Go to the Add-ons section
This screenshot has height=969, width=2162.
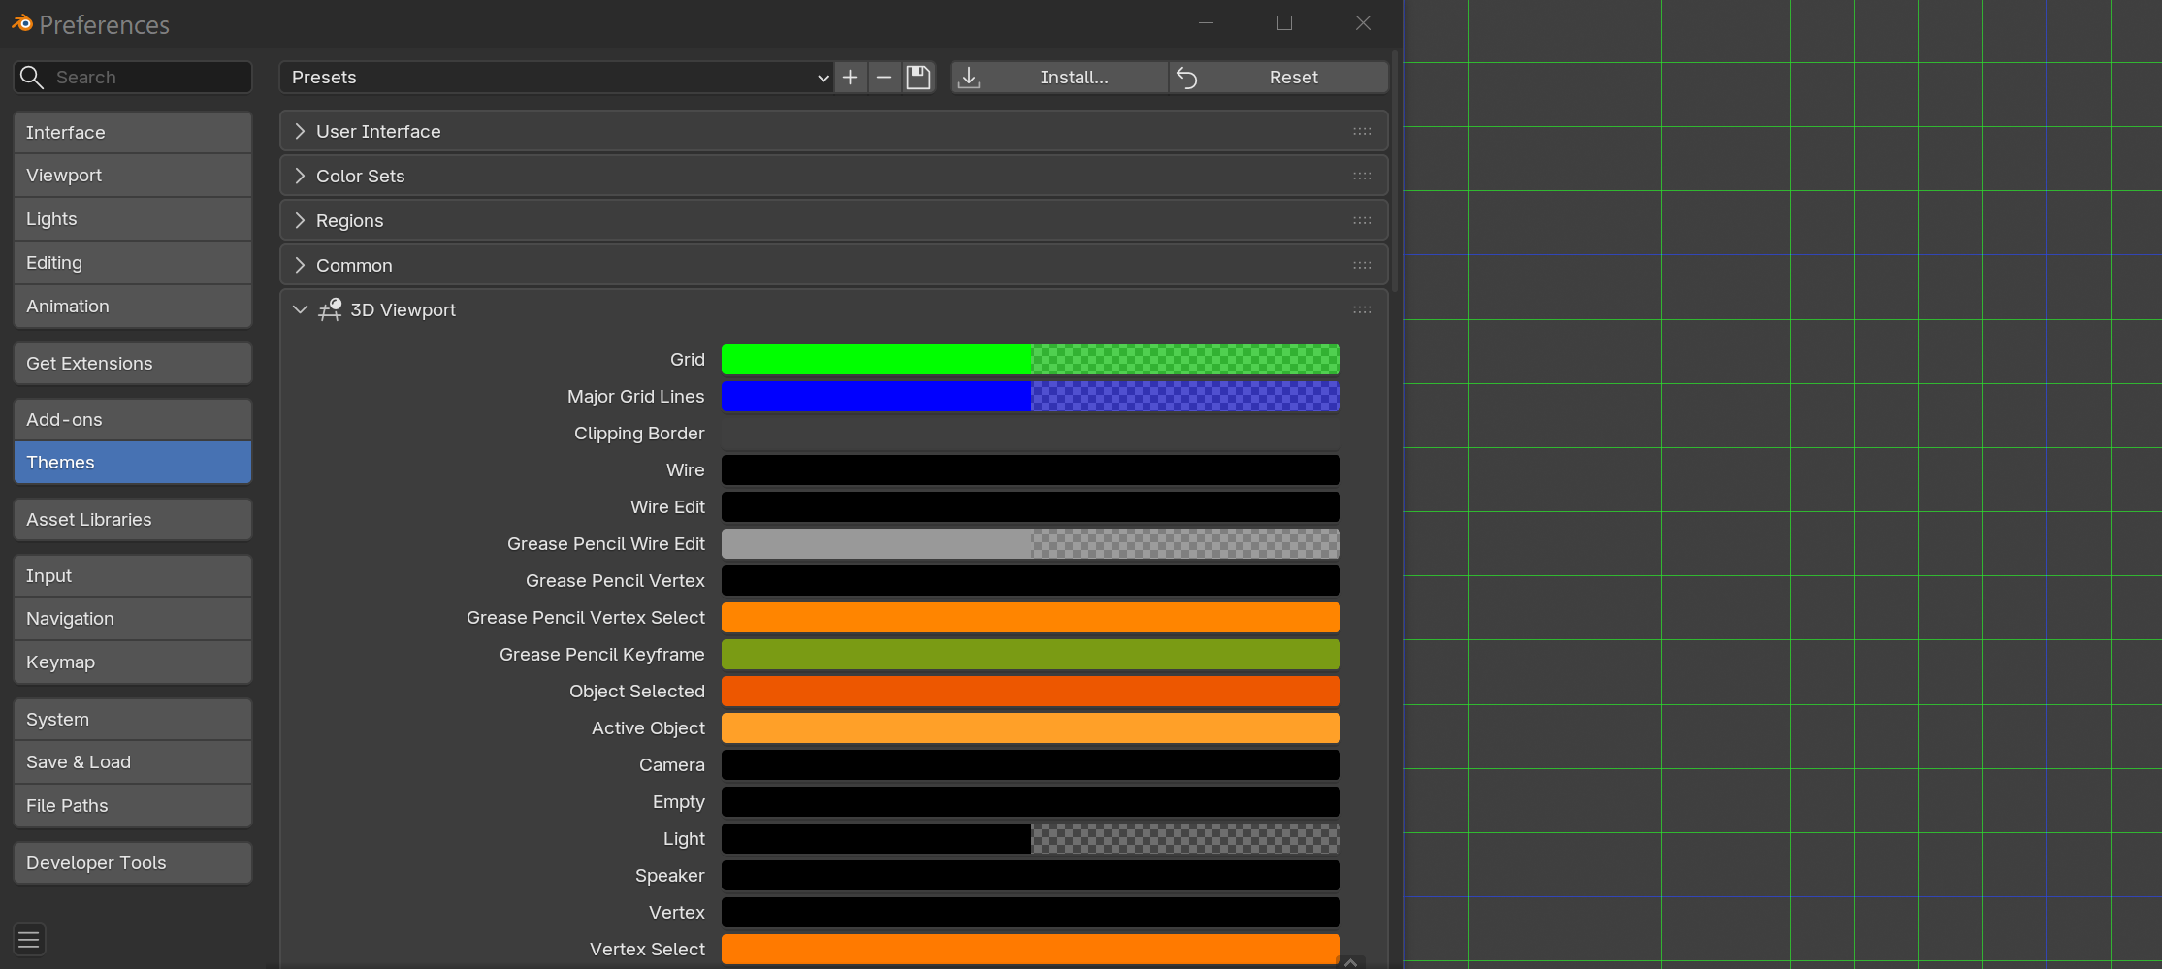pyautogui.click(x=133, y=420)
